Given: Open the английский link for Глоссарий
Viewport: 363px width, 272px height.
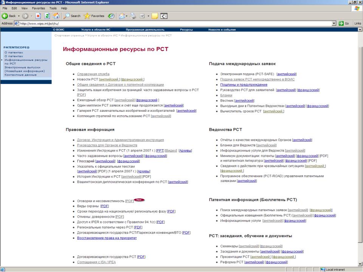Looking at the screenshot, I should pos(105,161).
